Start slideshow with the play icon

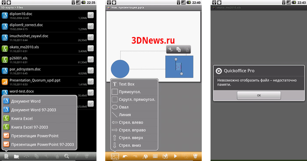[x=175, y=156]
